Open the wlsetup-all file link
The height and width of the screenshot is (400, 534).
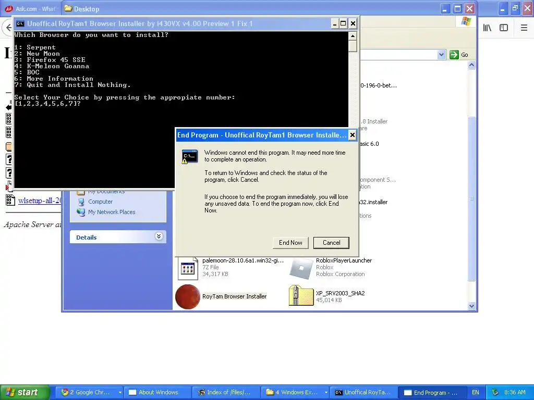[40, 201]
